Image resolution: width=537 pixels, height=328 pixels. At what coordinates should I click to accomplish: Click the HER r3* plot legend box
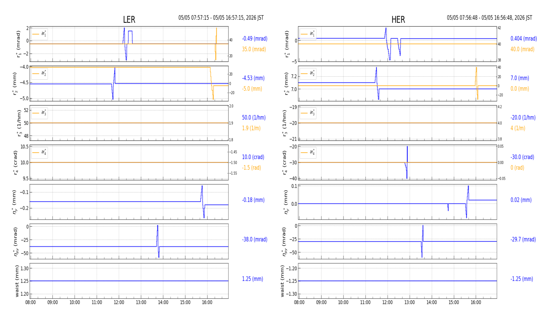pyautogui.click(x=308, y=113)
